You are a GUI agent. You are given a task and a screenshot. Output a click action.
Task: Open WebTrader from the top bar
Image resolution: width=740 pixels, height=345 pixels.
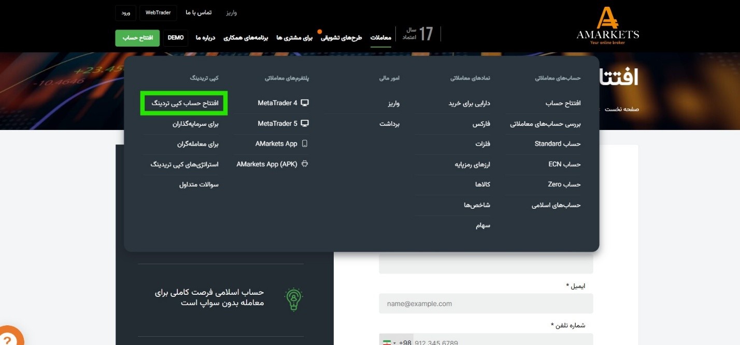pyautogui.click(x=158, y=12)
